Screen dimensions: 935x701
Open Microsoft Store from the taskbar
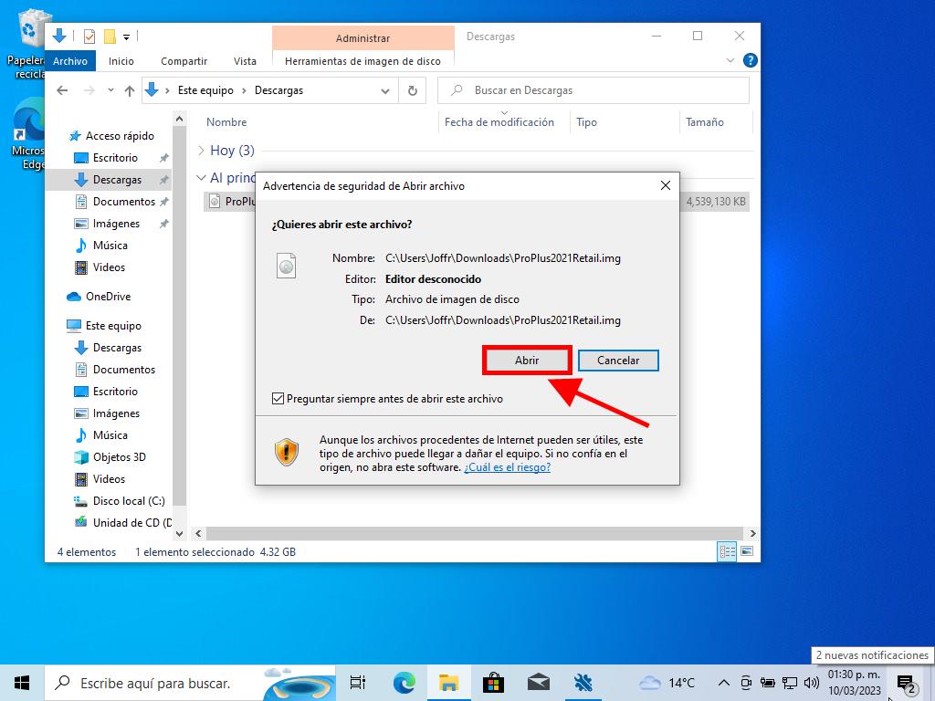coord(493,682)
